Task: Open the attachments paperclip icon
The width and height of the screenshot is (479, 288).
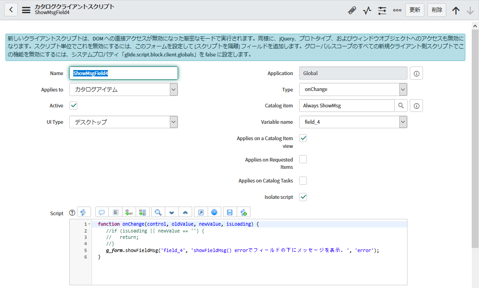Action: (352, 10)
